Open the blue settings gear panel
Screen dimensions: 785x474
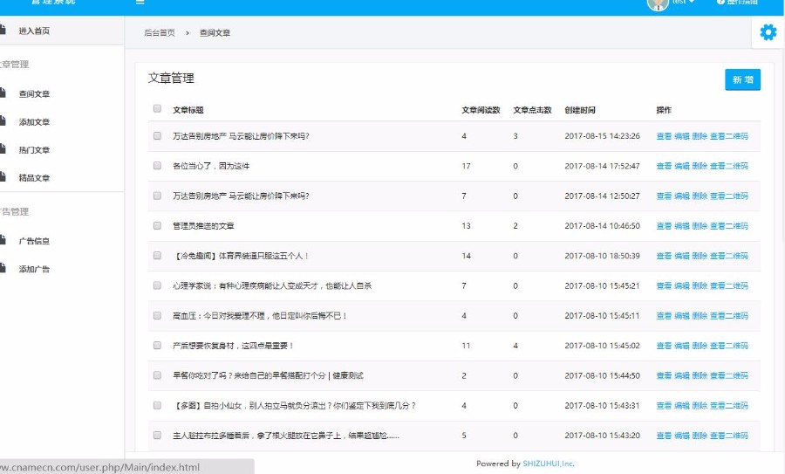[x=768, y=32]
